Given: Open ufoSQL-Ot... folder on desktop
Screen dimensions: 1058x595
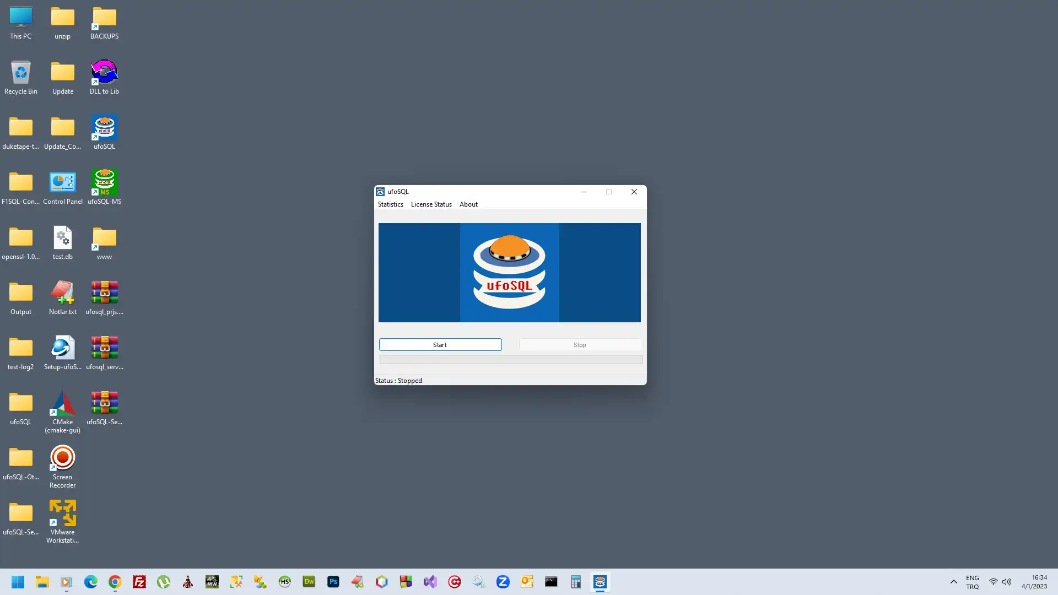Looking at the screenshot, I should 20,458.
